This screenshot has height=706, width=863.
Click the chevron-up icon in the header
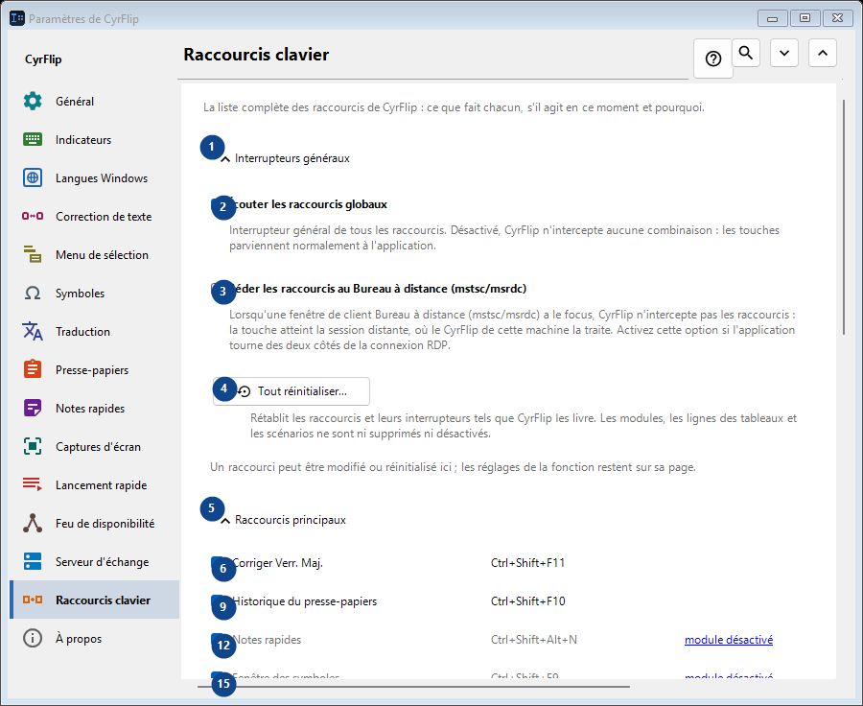(823, 53)
